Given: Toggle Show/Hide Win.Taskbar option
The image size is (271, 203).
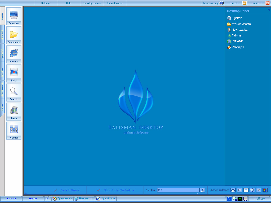Looking at the screenshot, I should 116,190.
